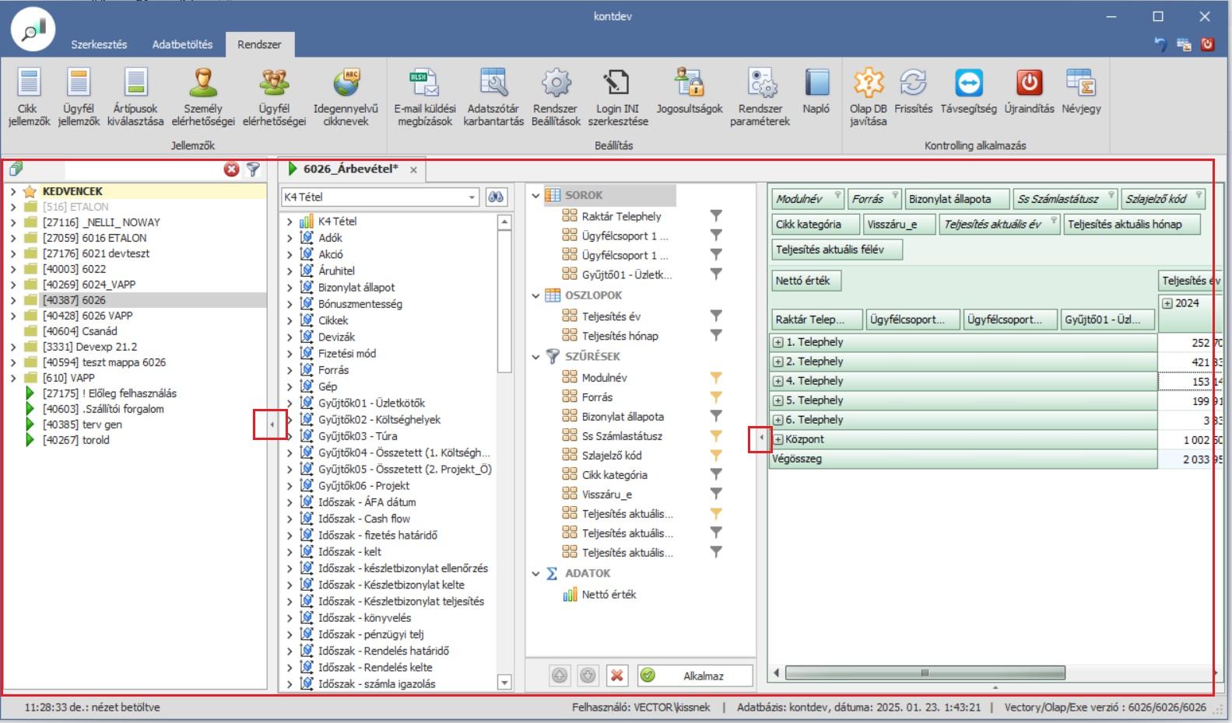
Task: Toggle filter on Teljesítés év column
Action: pos(716,316)
